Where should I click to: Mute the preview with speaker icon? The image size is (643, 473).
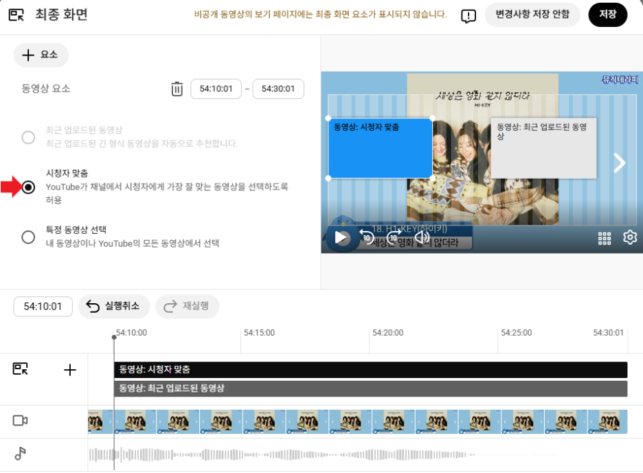click(x=422, y=236)
